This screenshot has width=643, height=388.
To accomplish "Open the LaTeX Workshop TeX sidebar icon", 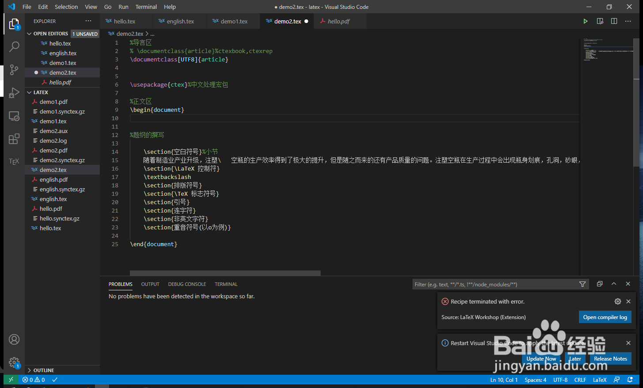I will tap(14, 161).
